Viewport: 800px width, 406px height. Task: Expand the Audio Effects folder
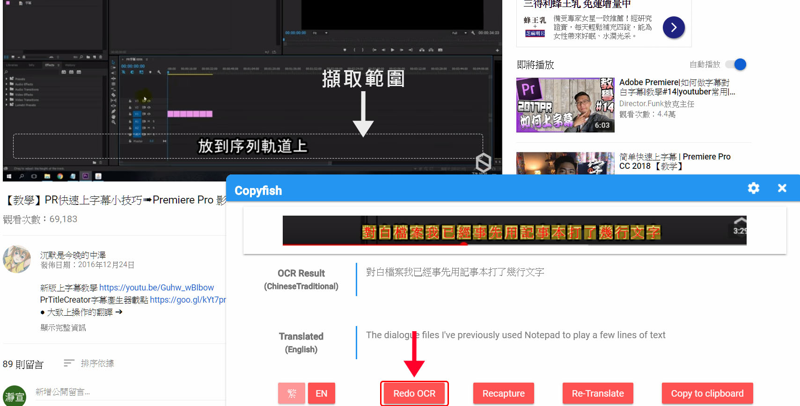pos(6,84)
